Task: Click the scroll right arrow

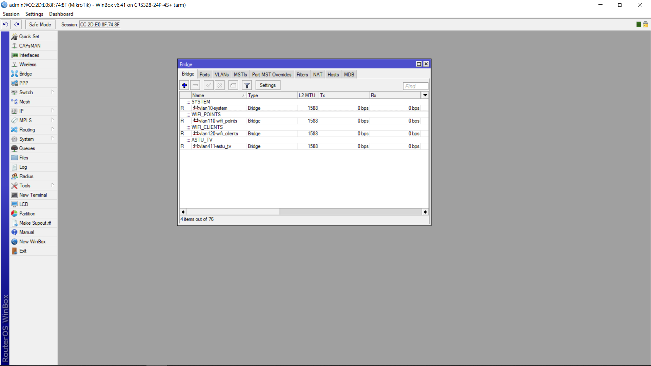Action: click(425, 212)
